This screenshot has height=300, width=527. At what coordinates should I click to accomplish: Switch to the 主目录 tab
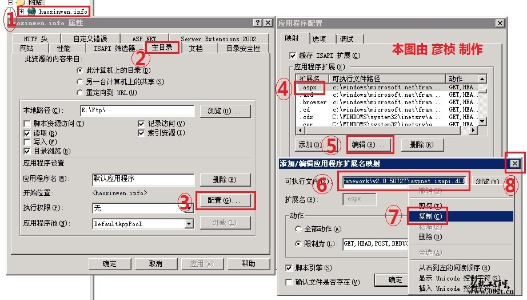(x=162, y=48)
